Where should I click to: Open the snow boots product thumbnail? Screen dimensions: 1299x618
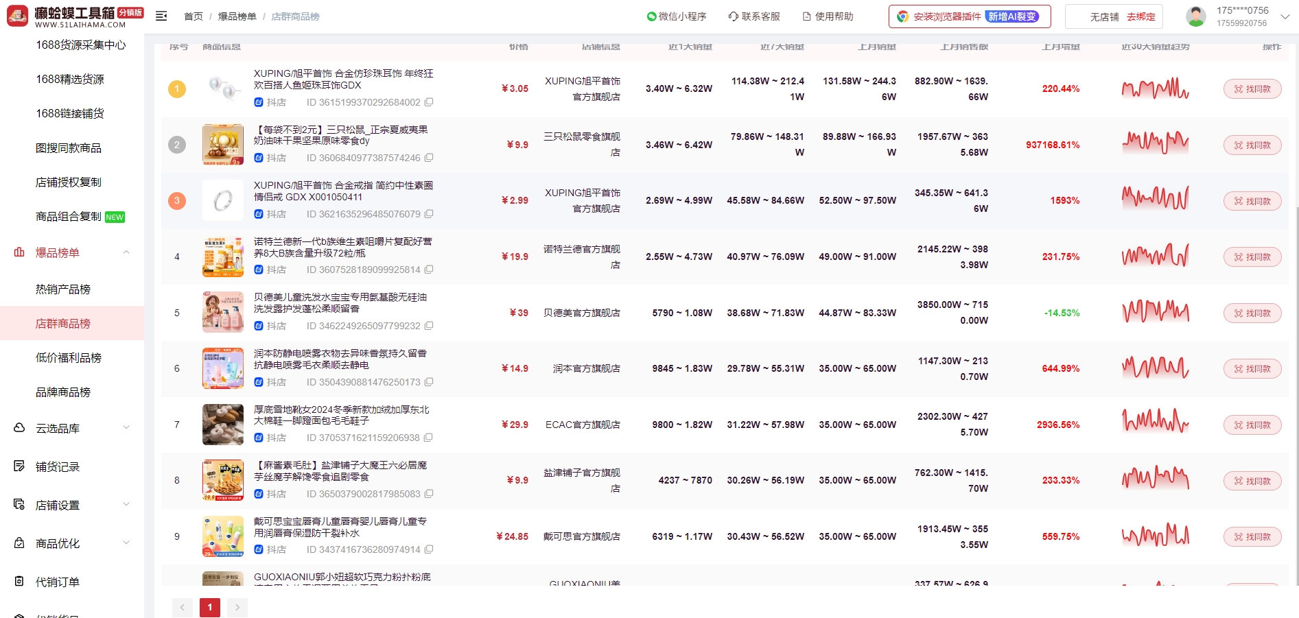(223, 425)
